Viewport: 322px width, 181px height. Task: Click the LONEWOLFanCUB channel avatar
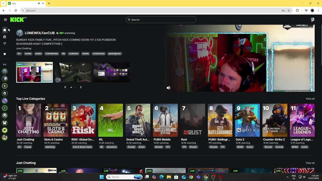(x=20, y=33)
